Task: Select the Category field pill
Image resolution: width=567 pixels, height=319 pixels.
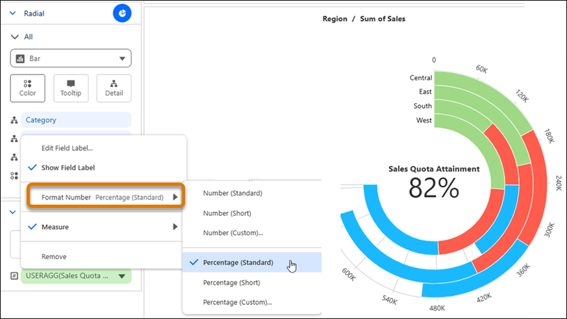Action: point(76,120)
